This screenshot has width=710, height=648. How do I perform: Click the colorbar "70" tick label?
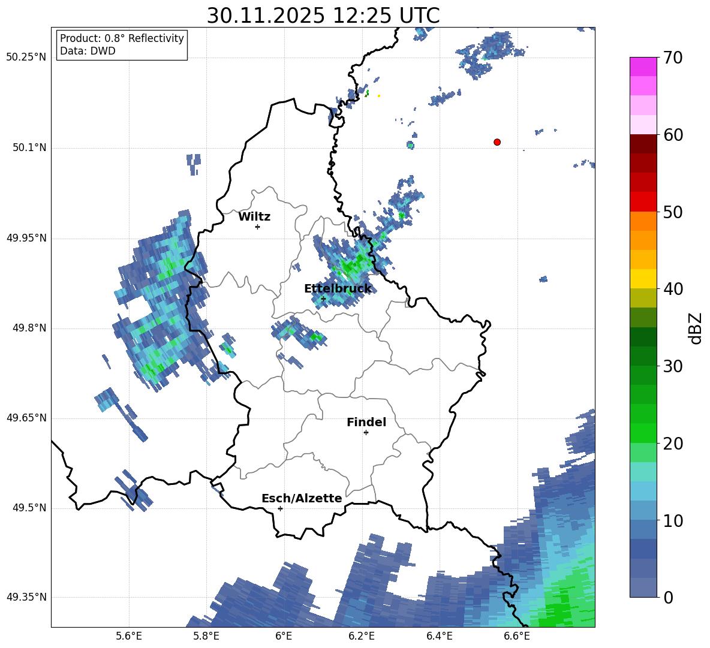click(673, 58)
